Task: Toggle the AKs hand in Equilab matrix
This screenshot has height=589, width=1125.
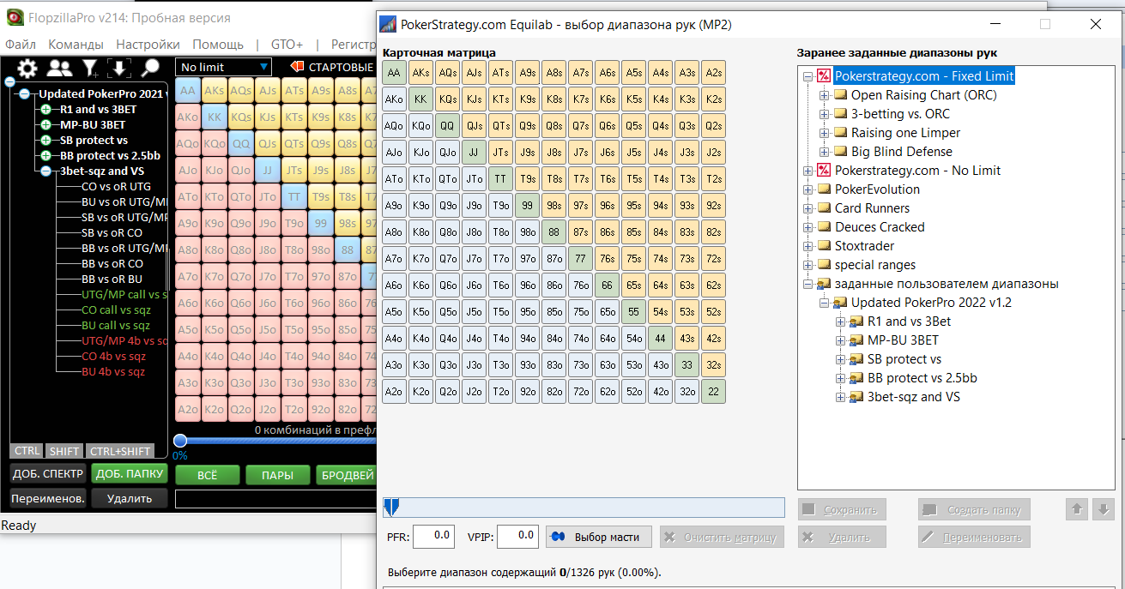Action: pos(421,73)
